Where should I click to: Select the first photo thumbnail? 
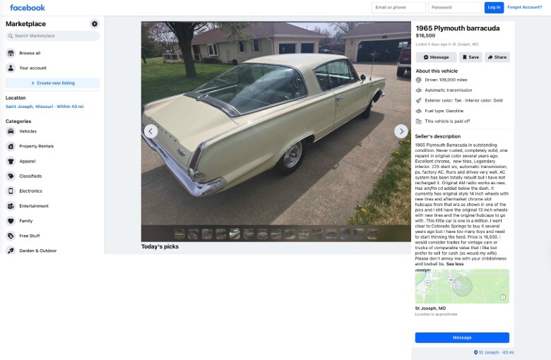pos(179,234)
